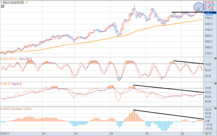Click the 06/18 date at axis end

[x=208, y=134]
